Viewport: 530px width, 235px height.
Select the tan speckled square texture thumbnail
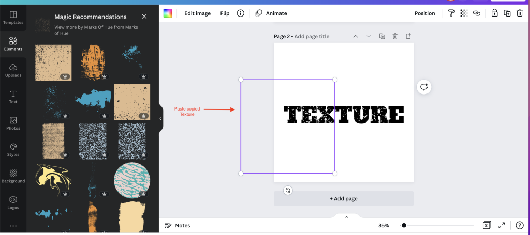(x=53, y=62)
